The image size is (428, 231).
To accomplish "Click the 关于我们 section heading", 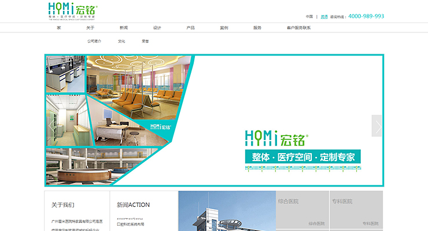I will coord(63,205).
